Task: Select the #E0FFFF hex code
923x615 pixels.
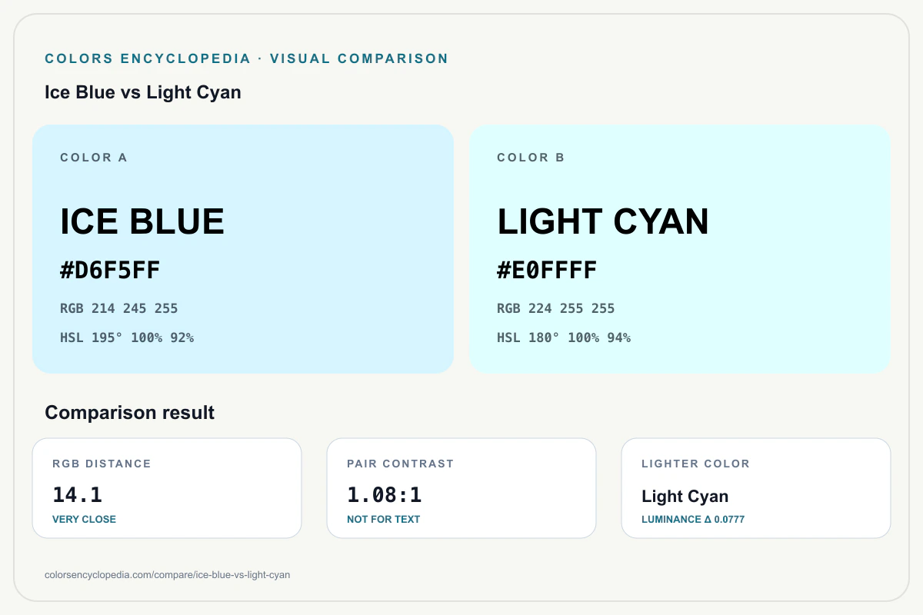Action: point(547,271)
